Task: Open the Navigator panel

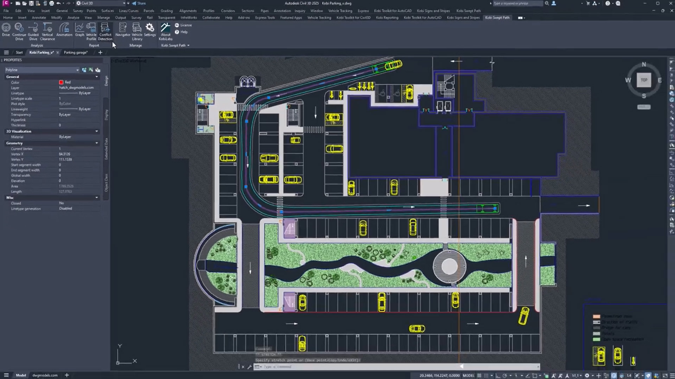Action: 123,30
